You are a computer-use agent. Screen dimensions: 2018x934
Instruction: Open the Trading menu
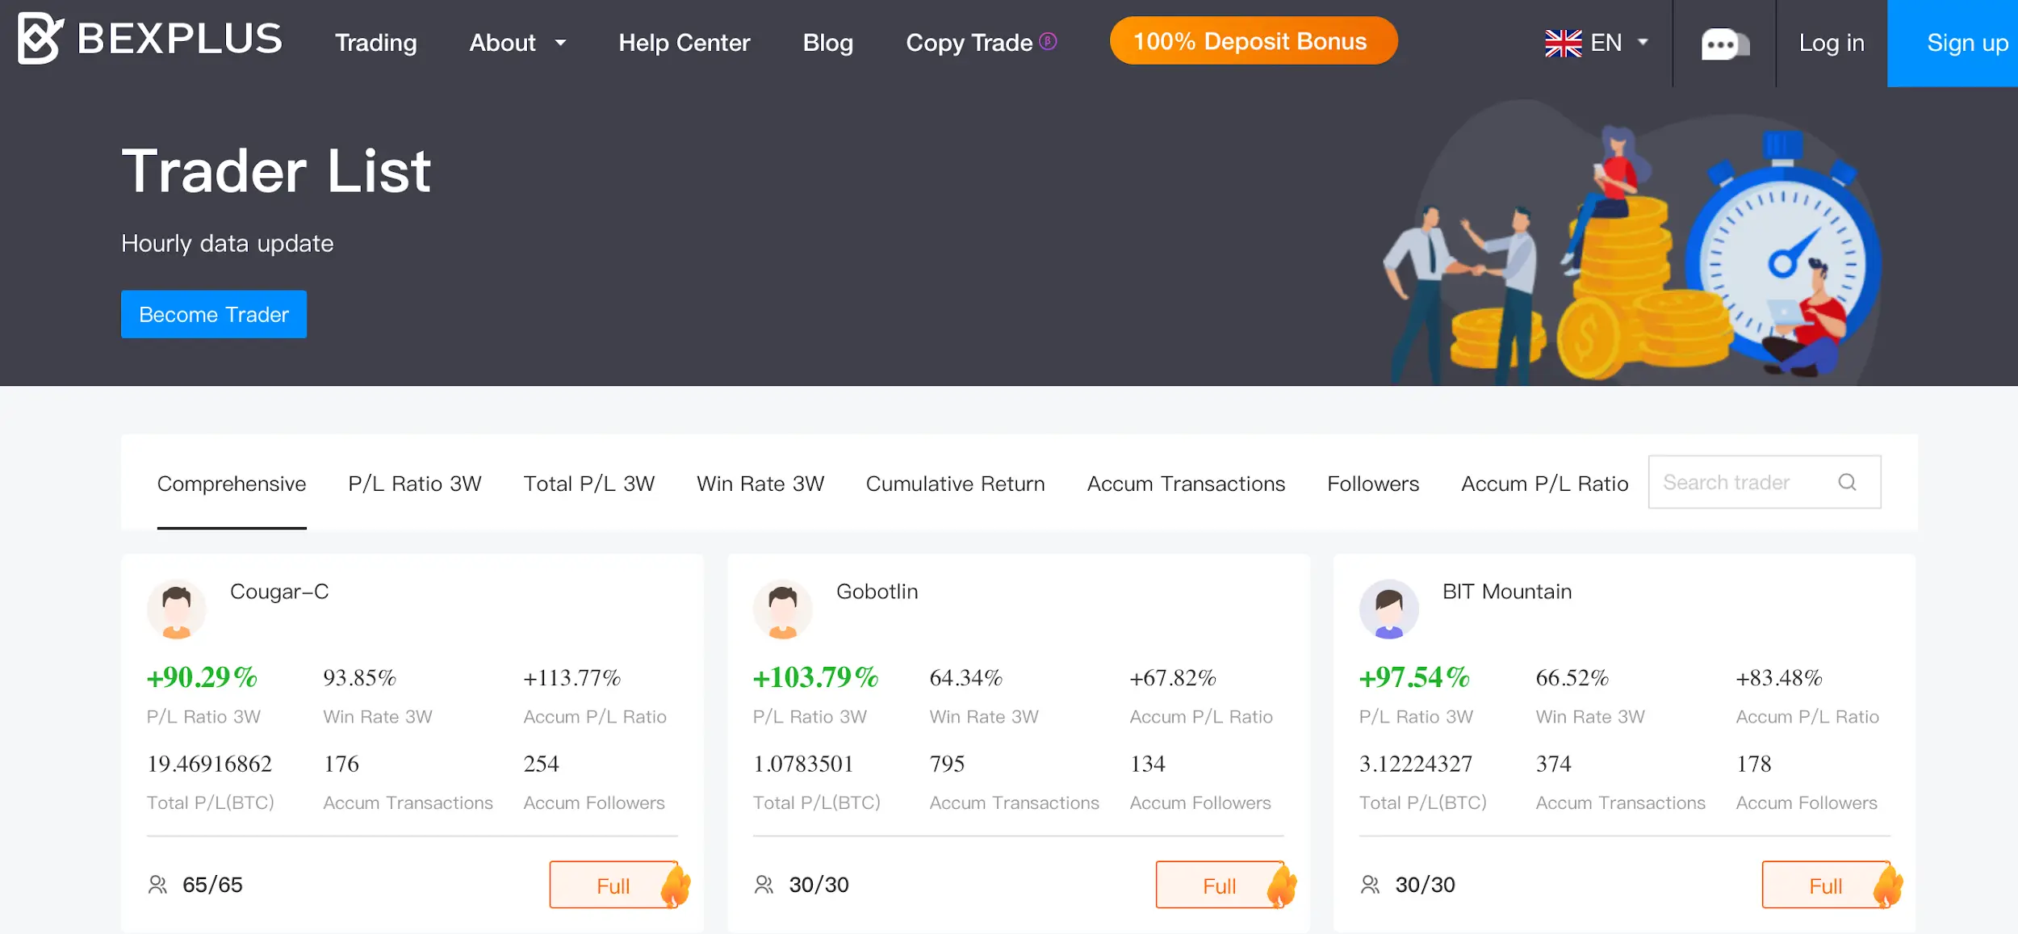tap(376, 43)
